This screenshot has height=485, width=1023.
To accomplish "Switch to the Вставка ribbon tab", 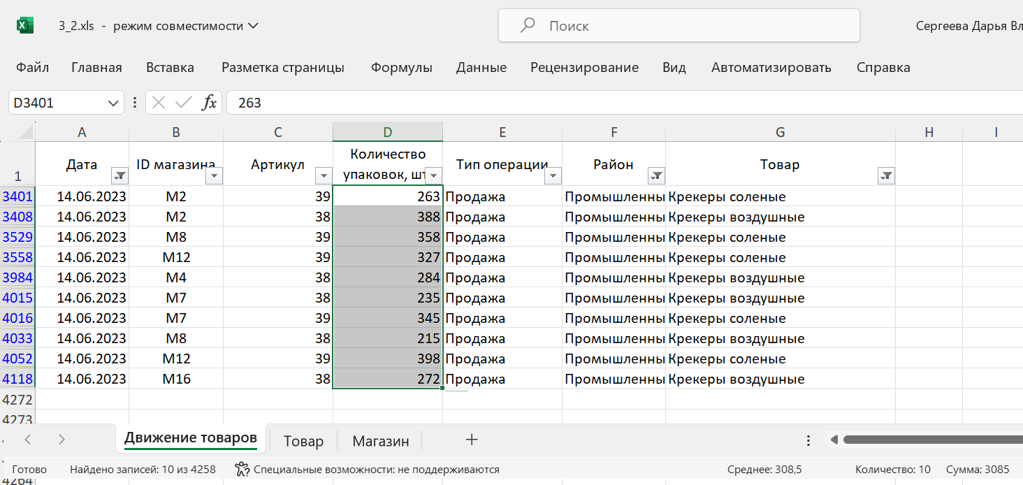I will click(170, 68).
